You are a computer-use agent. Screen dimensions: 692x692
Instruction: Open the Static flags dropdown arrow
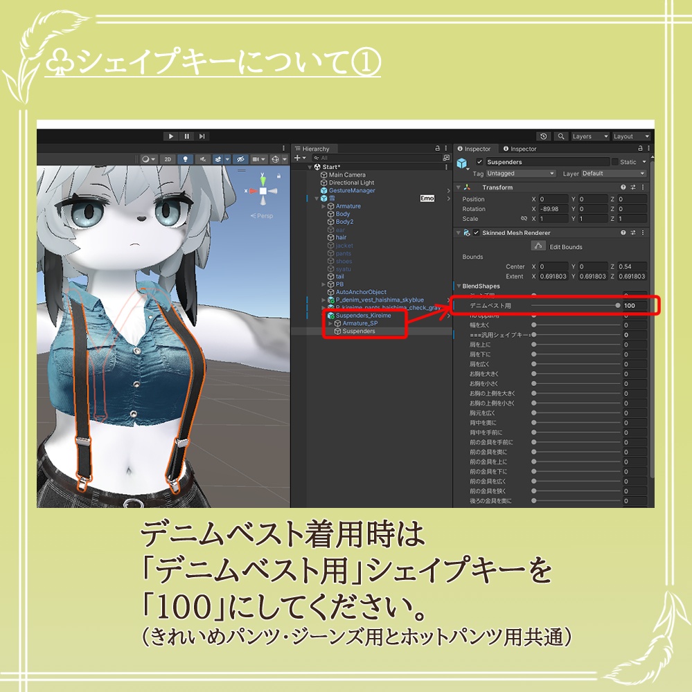point(644,162)
